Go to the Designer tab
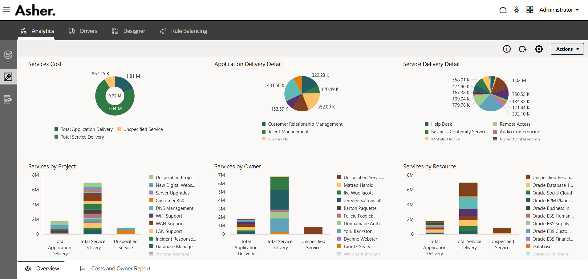Image resolution: width=588 pixels, height=279 pixels. (x=128, y=31)
